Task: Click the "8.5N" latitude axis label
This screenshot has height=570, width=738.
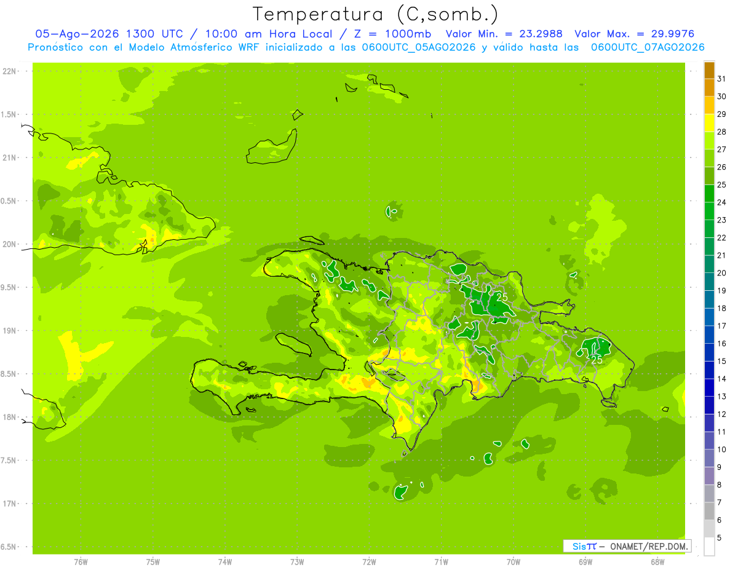Action: [x=9, y=374]
